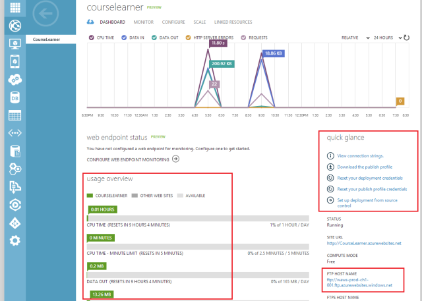Open the RELATIVE dropdown

click(x=355, y=38)
